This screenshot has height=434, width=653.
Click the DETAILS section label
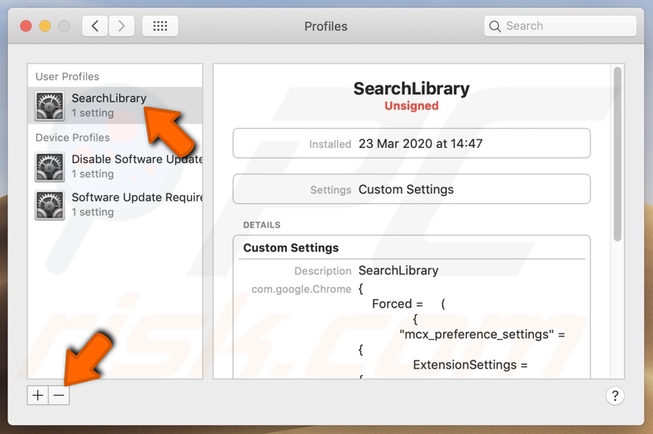[x=261, y=225]
